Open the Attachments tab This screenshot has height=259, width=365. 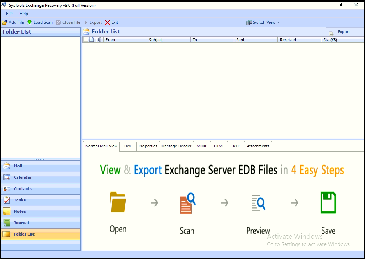click(258, 146)
